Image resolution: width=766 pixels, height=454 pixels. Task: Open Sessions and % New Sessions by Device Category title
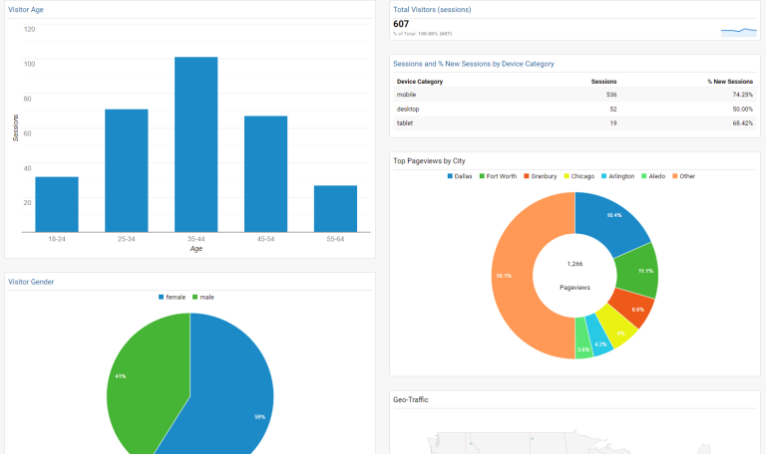click(474, 64)
